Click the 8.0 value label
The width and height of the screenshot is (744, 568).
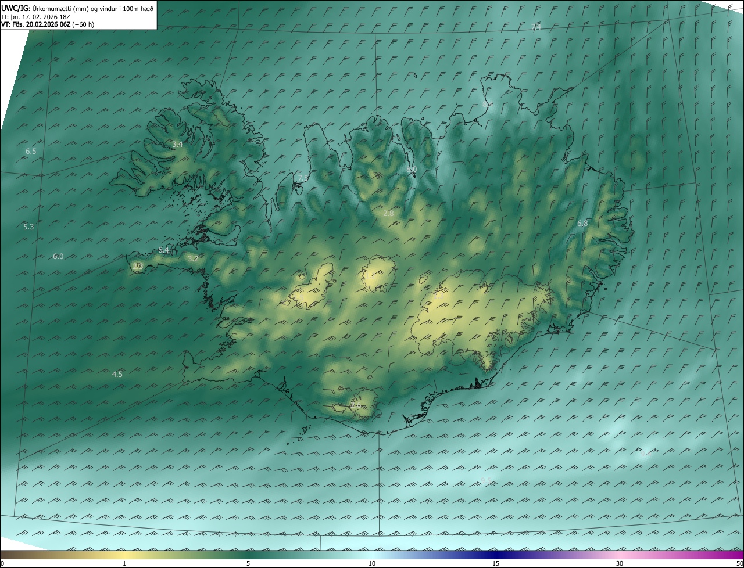[412, 169]
